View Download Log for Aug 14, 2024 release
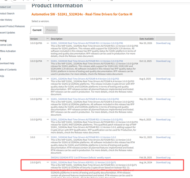The height and width of the screenshot is (178, 190). (x=163, y=162)
